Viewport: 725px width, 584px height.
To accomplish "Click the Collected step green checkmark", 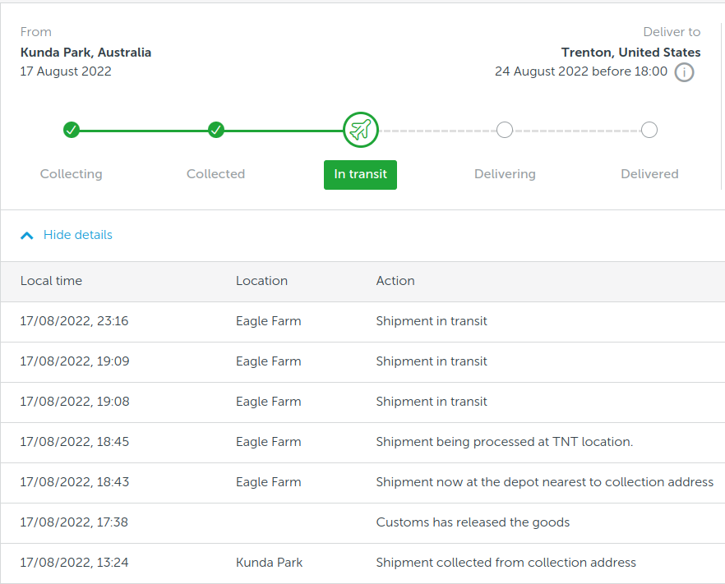I will click(216, 130).
